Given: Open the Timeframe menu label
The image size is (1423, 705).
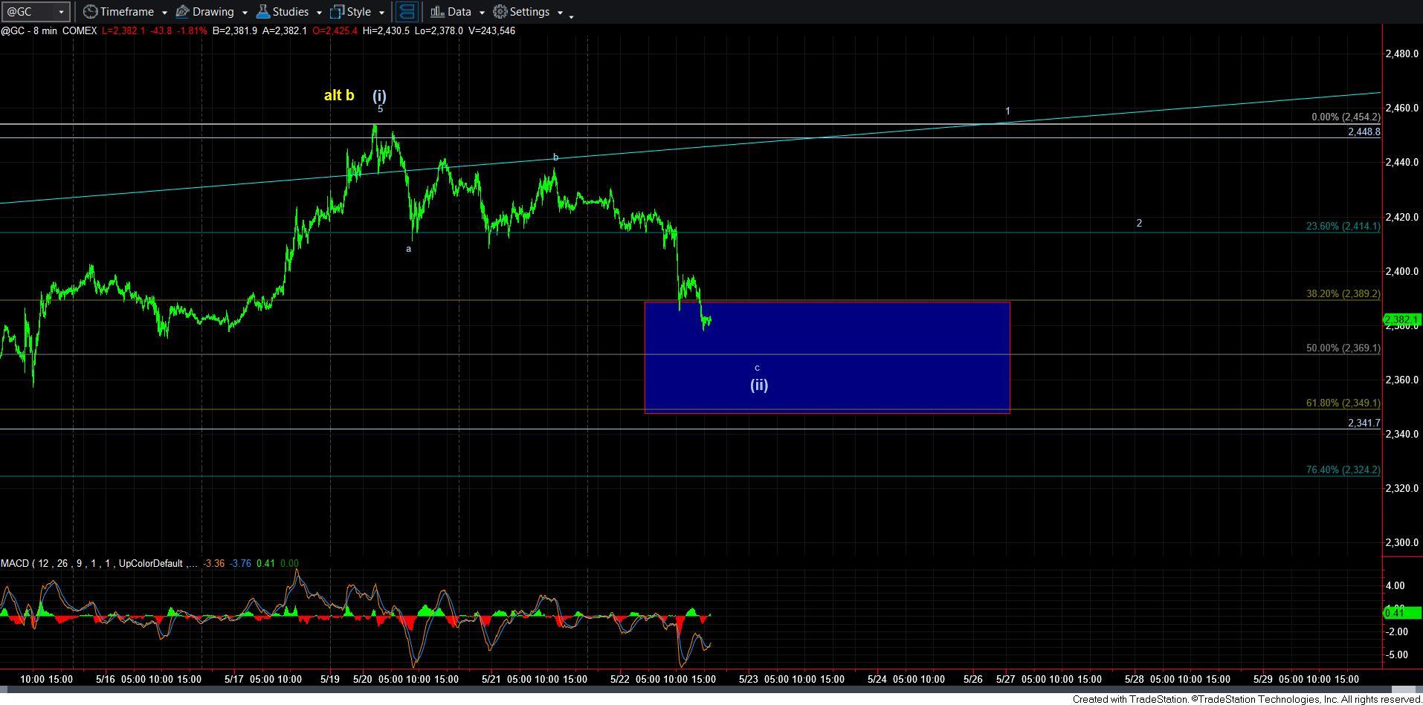Looking at the screenshot, I should [x=126, y=12].
